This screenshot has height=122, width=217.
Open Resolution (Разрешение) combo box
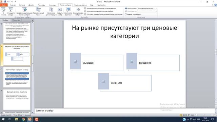click(x=147, y=8)
